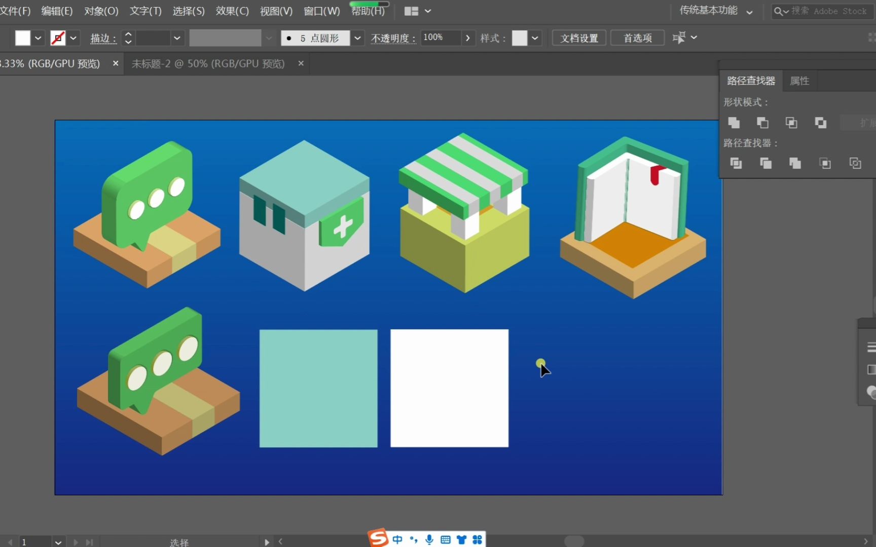Click the Trim pathfinder icon

coord(765,163)
